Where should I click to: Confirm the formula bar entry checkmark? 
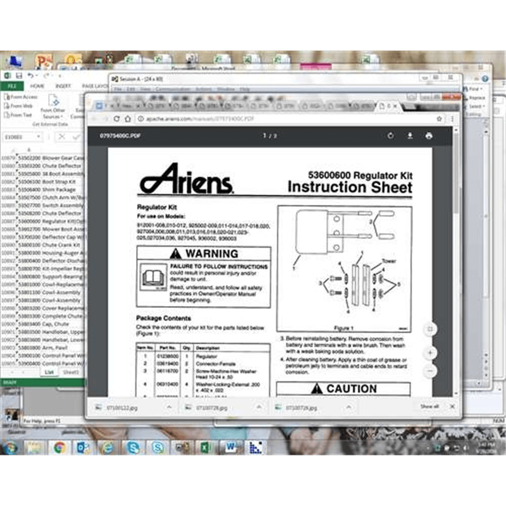tap(76, 137)
